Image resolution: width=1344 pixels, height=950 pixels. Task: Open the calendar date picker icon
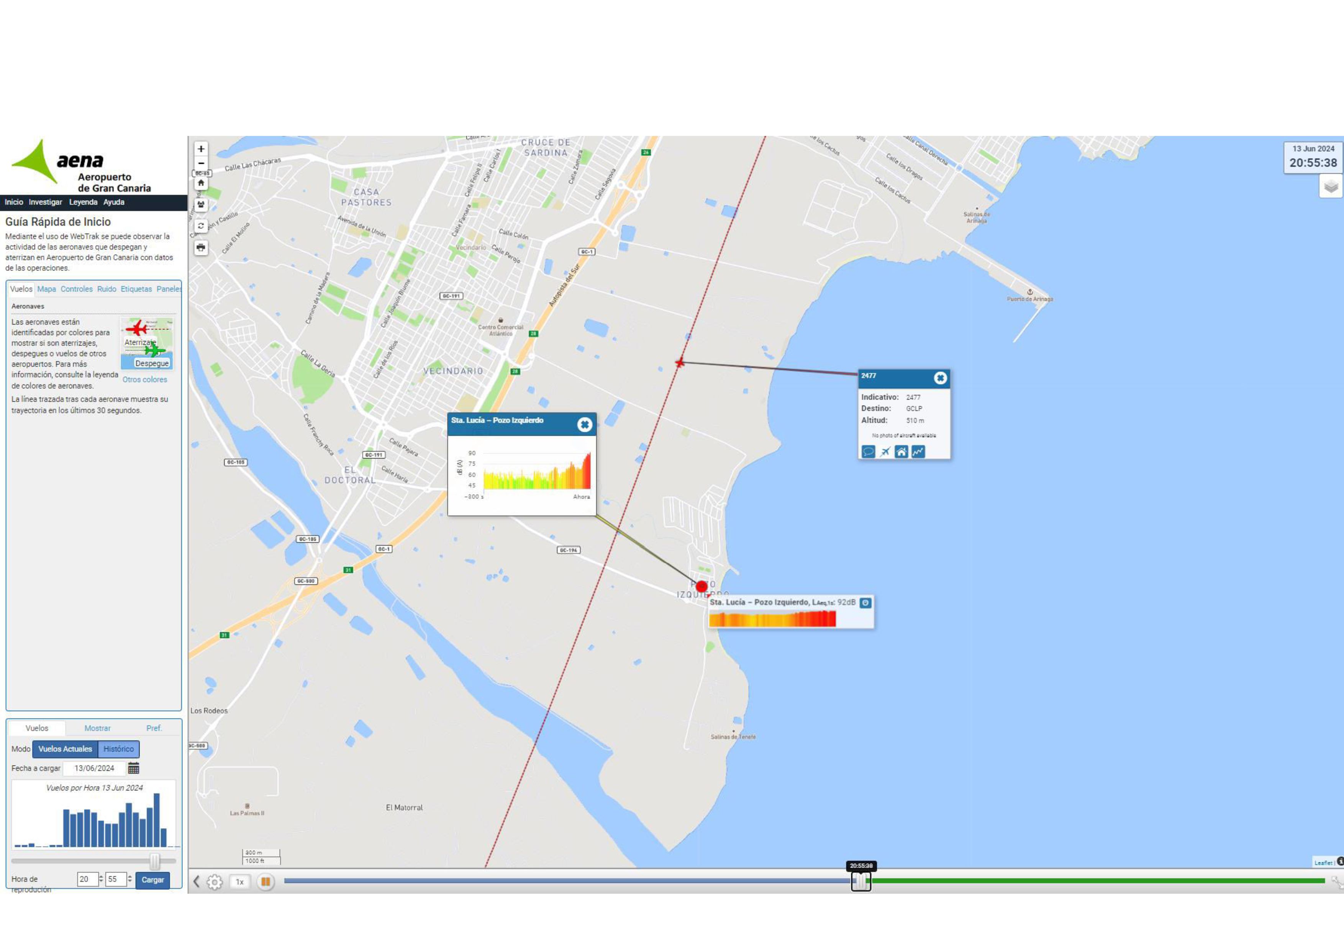click(x=133, y=768)
